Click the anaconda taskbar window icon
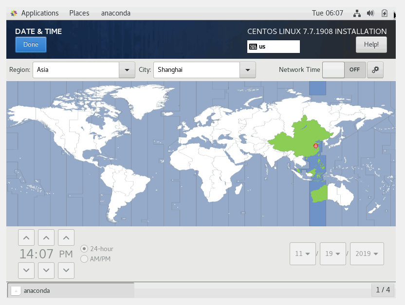This screenshot has width=405, height=305. click(16, 291)
